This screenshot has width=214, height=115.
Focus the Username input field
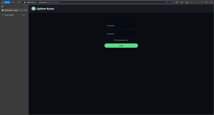[x=121, y=26]
